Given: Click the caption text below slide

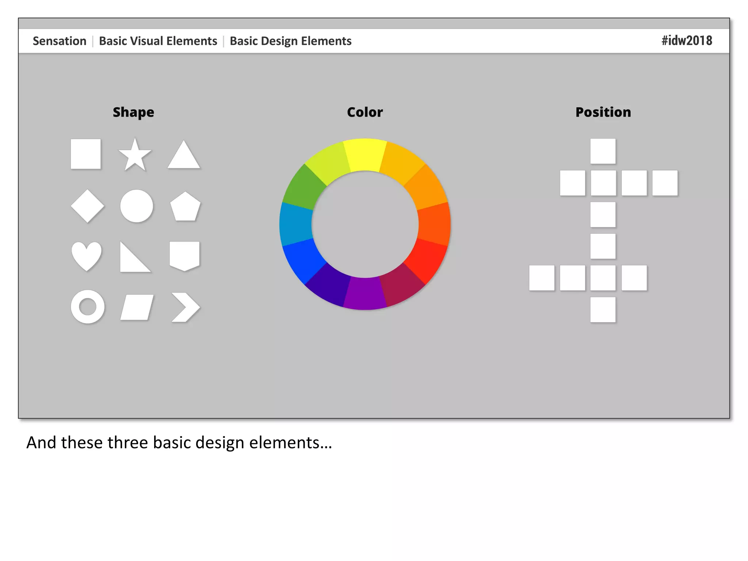Looking at the screenshot, I should click(179, 443).
